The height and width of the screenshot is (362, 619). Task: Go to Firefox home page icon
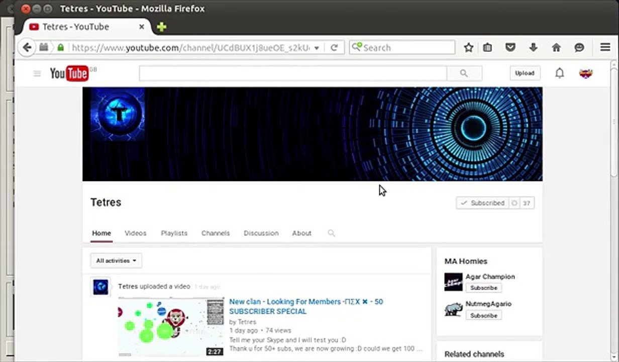(556, 47)
